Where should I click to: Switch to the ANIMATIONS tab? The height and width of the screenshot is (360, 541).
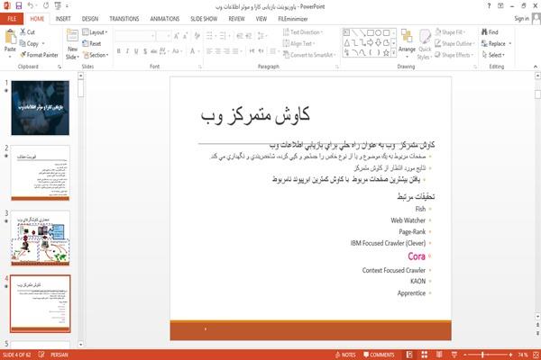click(x=165, y=19)
